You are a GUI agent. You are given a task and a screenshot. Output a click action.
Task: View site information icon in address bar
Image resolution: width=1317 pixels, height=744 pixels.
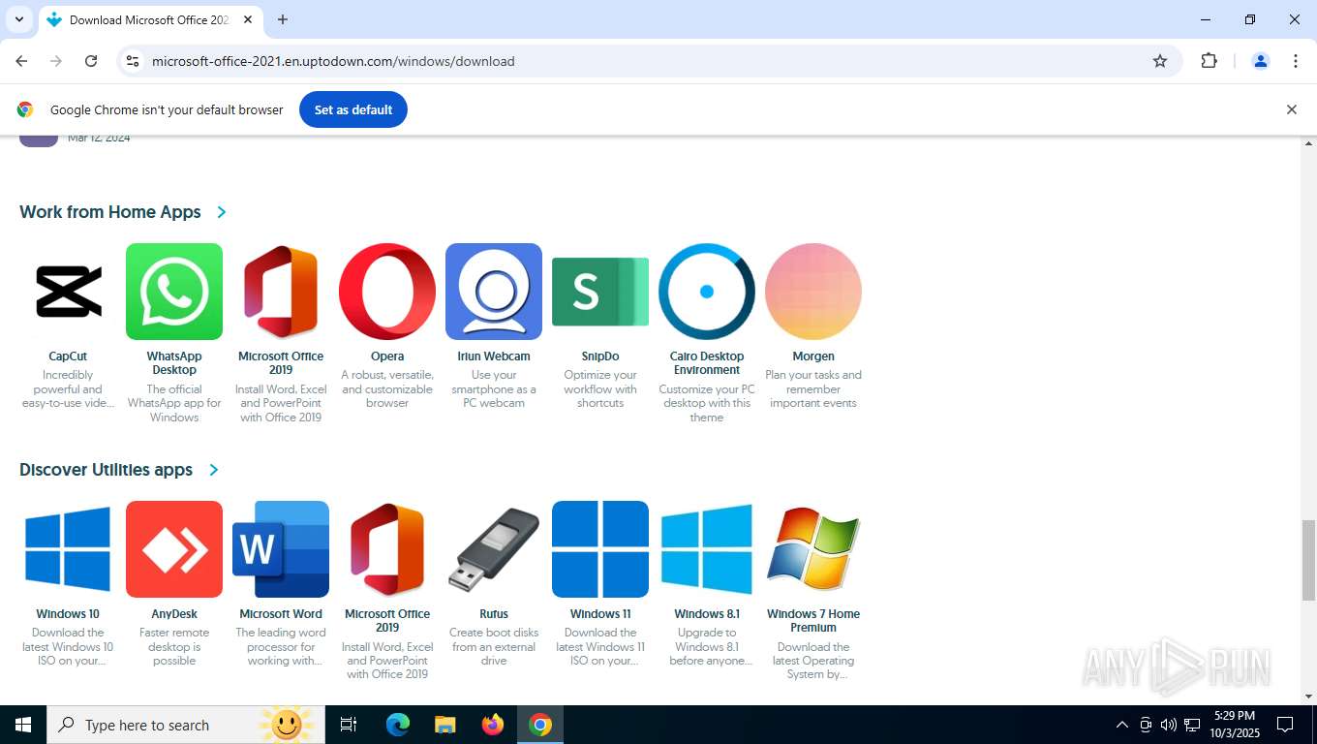point(133,61)
